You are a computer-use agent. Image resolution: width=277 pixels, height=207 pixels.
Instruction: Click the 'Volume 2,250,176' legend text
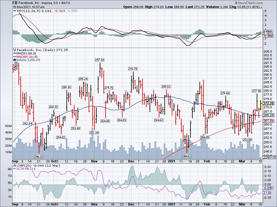click(28, 60)
